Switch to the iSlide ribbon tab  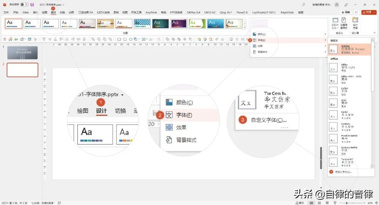pyautogui.click(x=25, y=12)
